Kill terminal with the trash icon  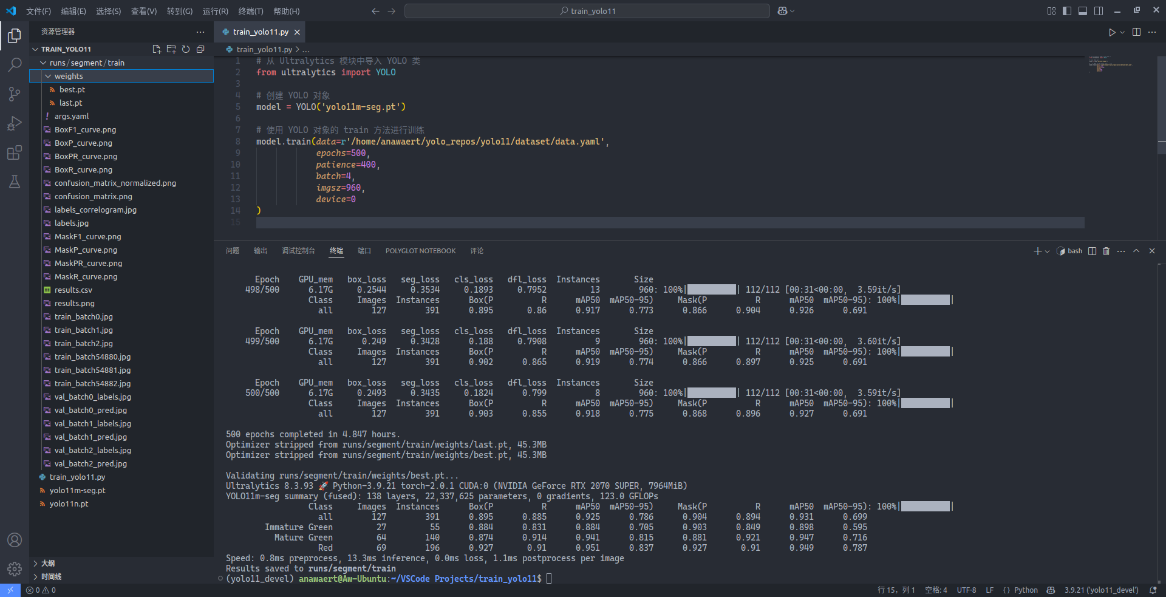point(1106,251)
